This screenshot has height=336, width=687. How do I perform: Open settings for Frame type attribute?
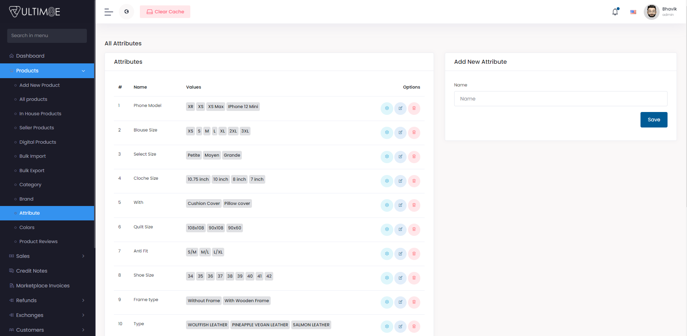point(387,302)
